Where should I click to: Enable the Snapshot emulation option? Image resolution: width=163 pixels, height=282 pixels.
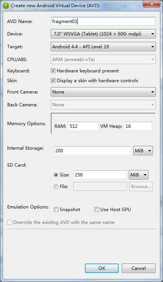(56, 210)
